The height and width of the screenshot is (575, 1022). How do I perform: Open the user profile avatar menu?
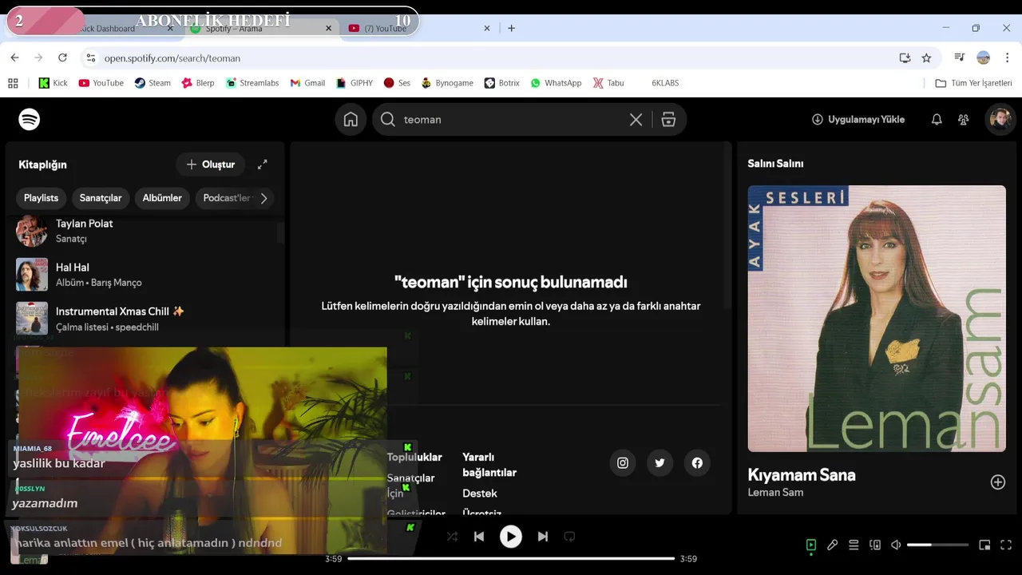(x=1000, y=120)
